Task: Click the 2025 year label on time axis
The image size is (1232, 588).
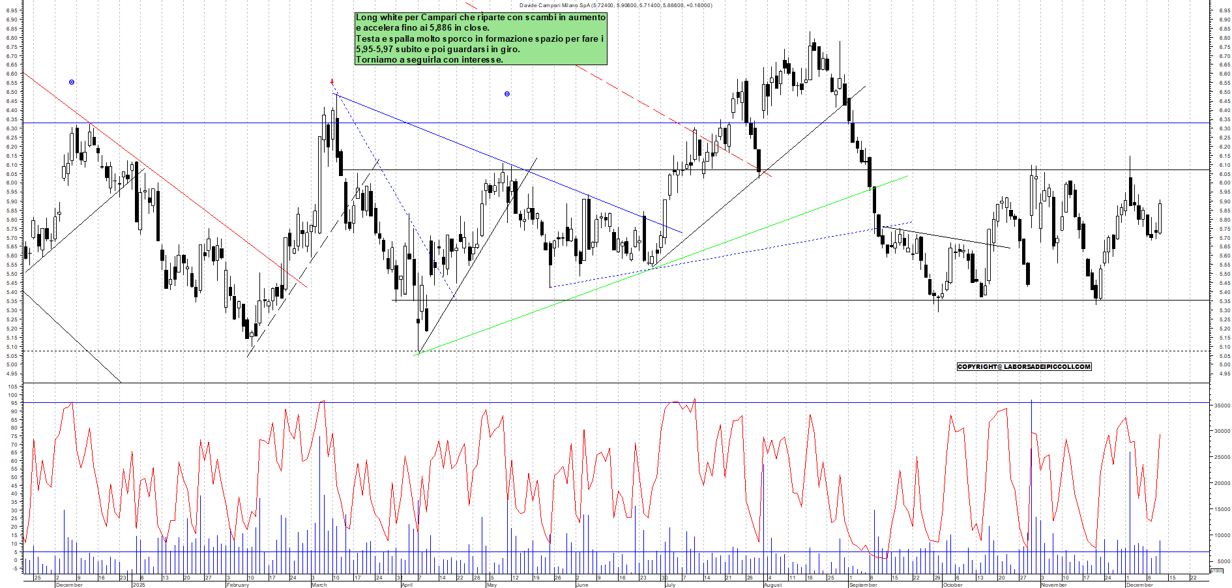Action: click(x=139, y=585)
